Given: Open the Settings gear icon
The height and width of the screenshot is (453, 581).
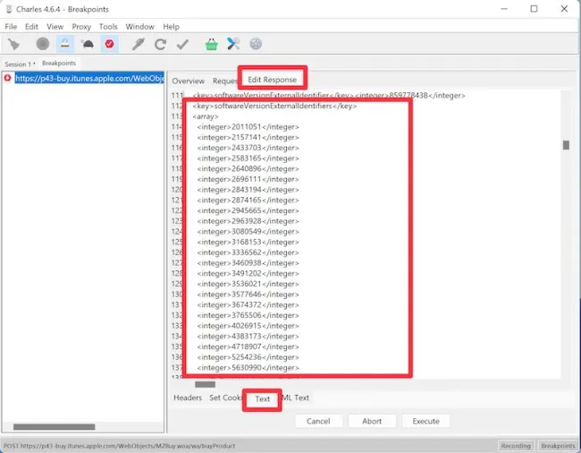Looking at the screenshot, I should (256, 44).
